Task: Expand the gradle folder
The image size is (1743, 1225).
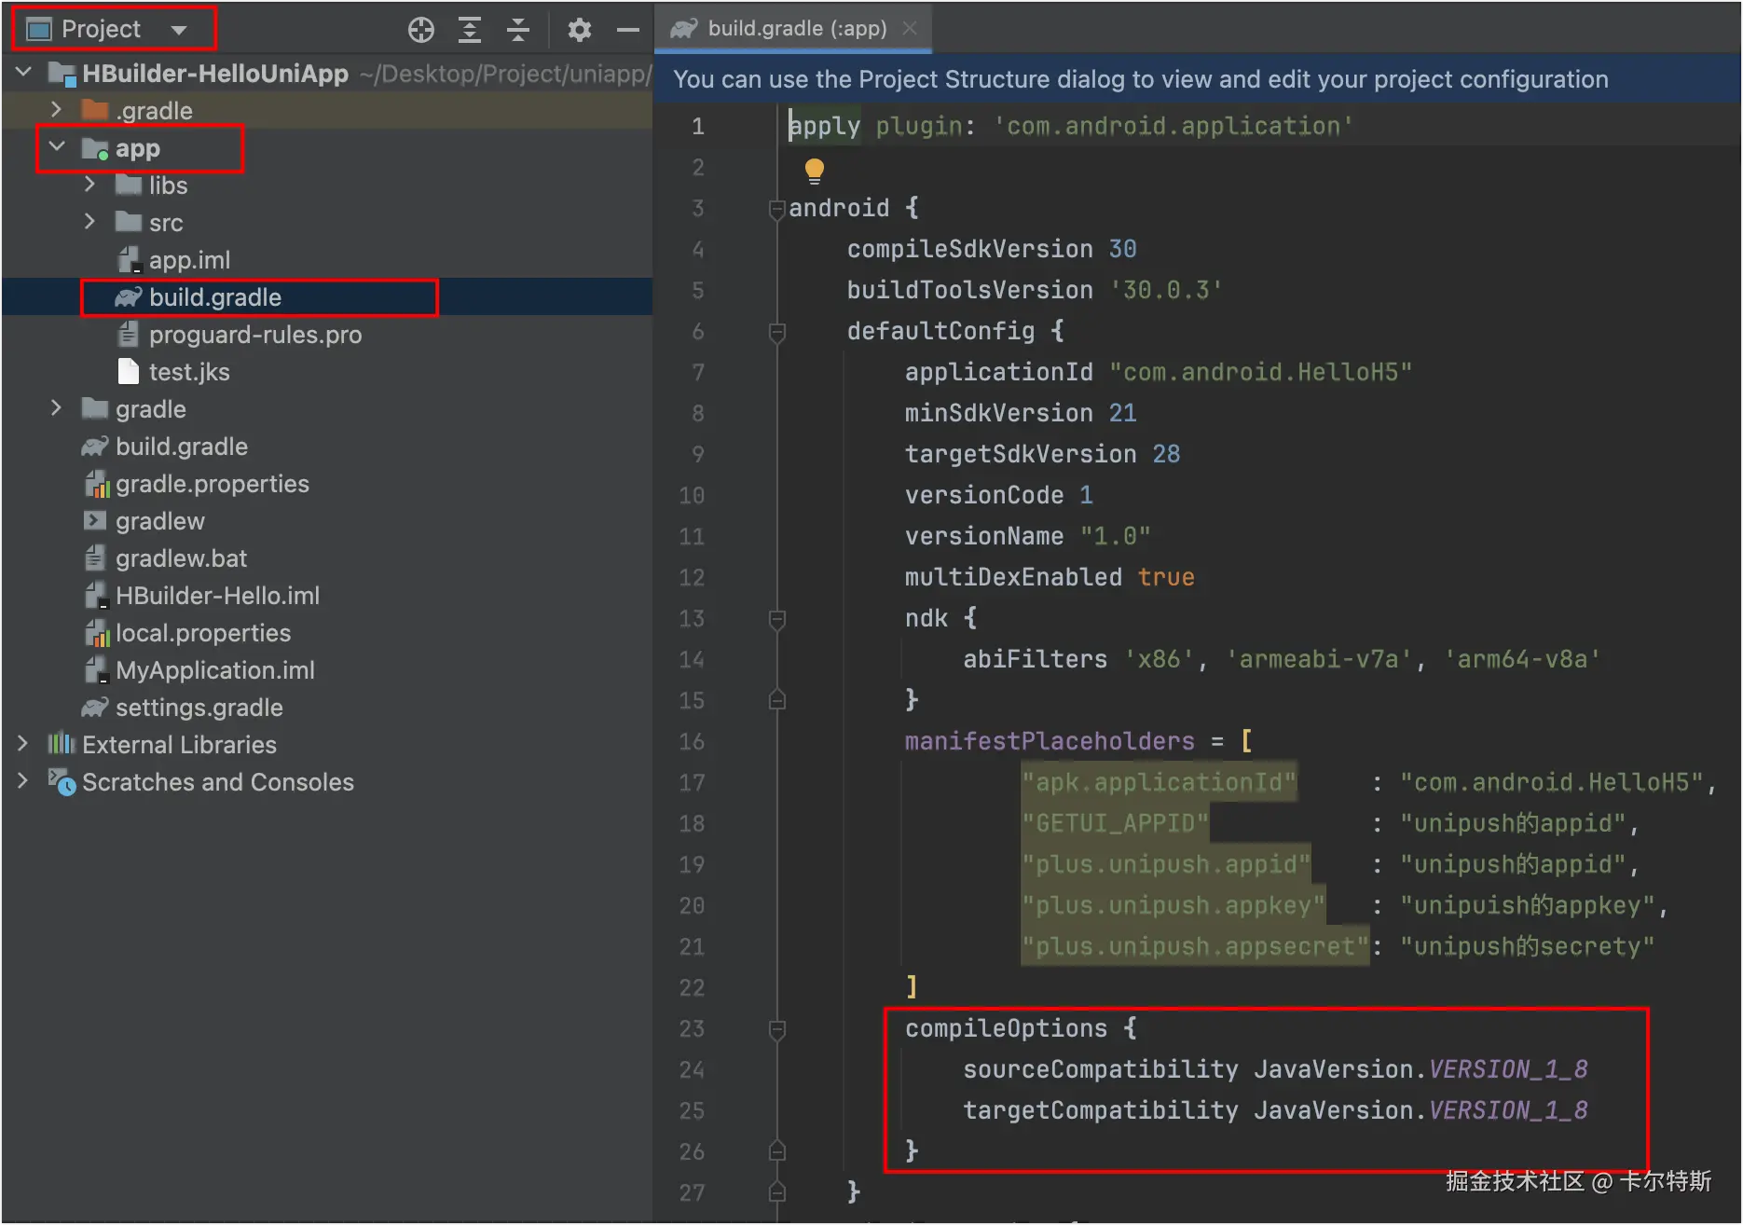Action: [x=56, y=407]
